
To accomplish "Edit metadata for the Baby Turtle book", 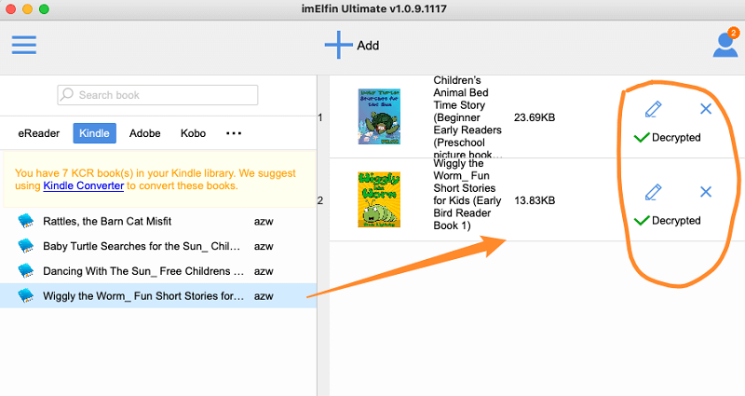I will coord(654,109).
